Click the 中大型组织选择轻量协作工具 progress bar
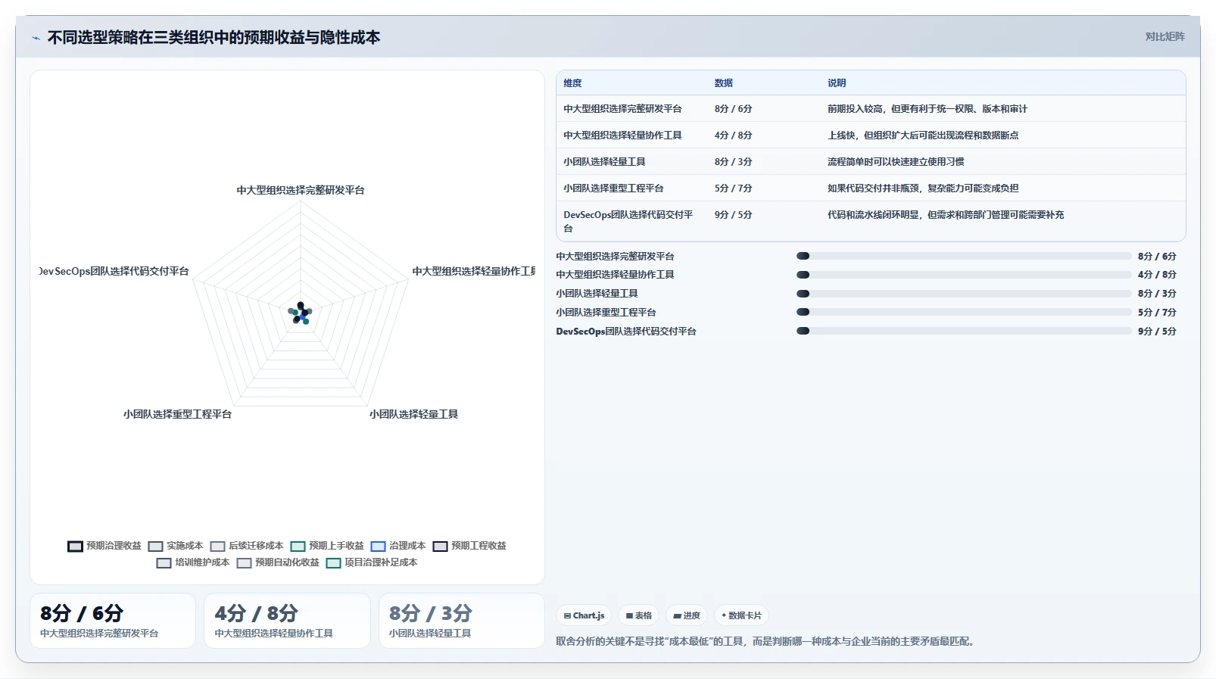The width and height of the screenshot is (1216, 679). (x=964, y=275)
